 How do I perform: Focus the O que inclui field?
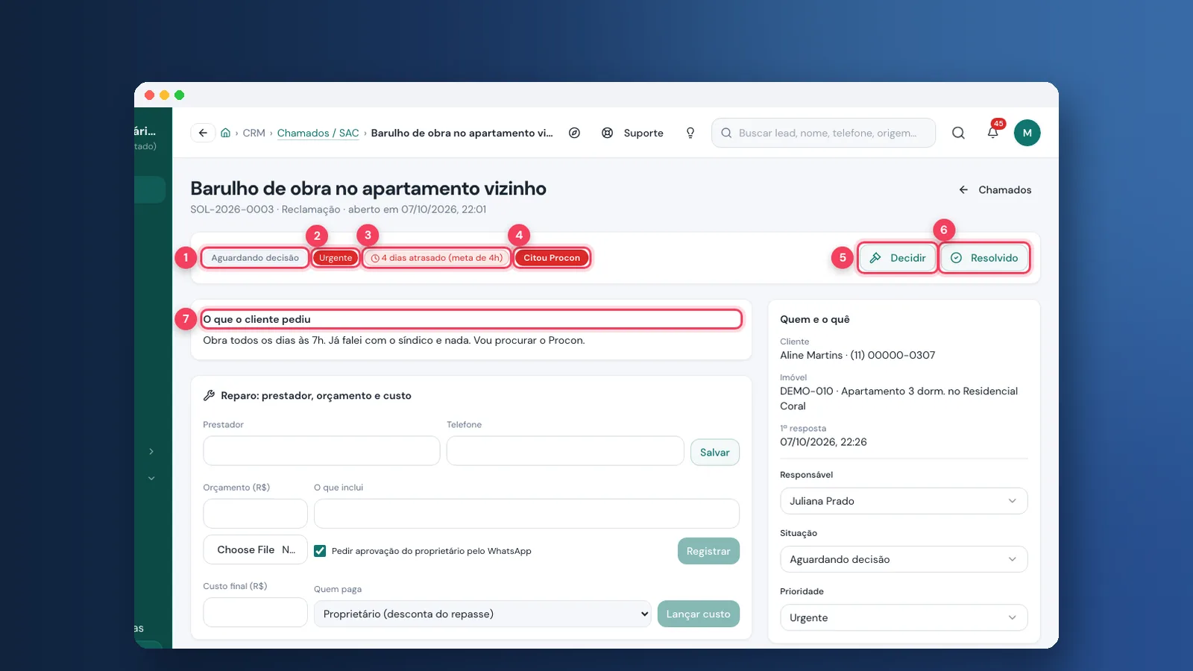526,514
